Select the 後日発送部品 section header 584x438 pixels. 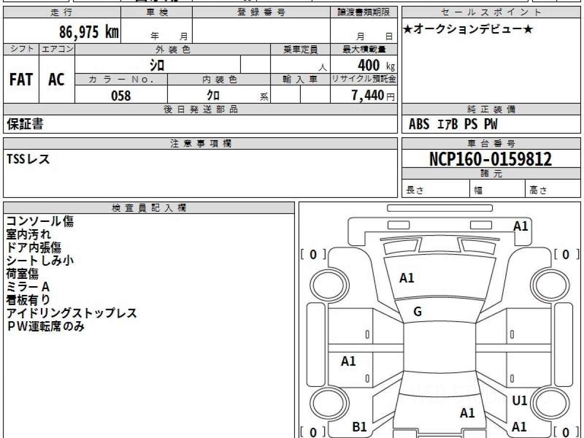pyautogui.click(x=201, y=110)
